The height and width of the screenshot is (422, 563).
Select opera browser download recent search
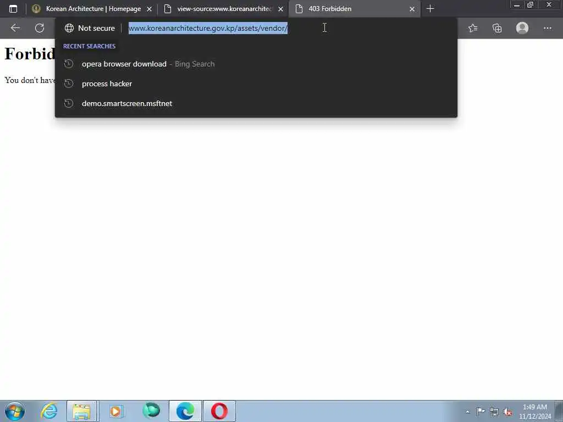(x=256, y=64)
